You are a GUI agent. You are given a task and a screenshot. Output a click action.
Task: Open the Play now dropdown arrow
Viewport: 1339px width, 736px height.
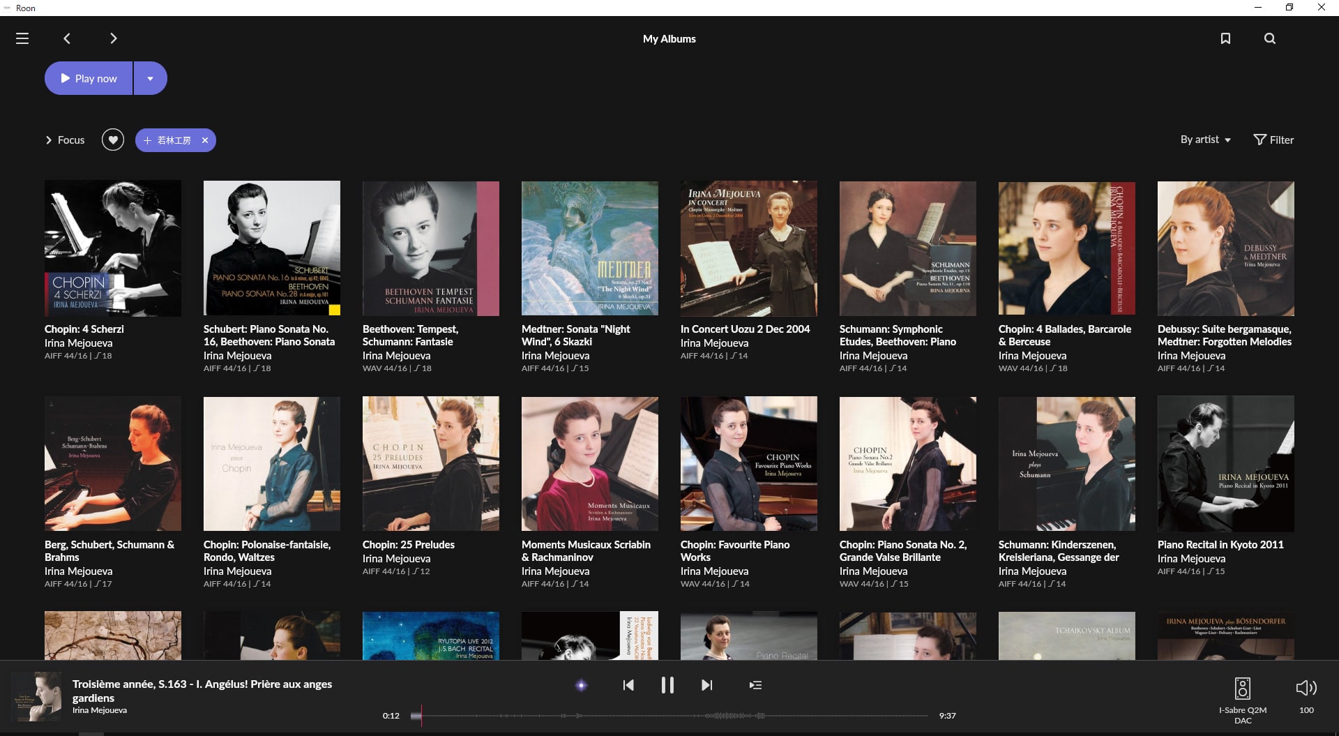[x=151, y=78]
